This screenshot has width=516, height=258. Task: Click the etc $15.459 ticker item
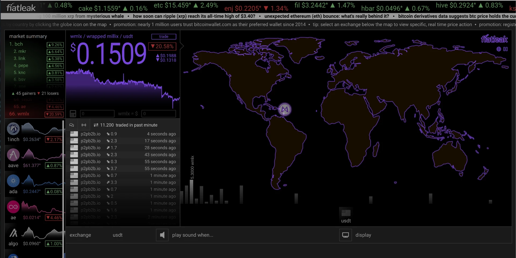coord(186,5)
